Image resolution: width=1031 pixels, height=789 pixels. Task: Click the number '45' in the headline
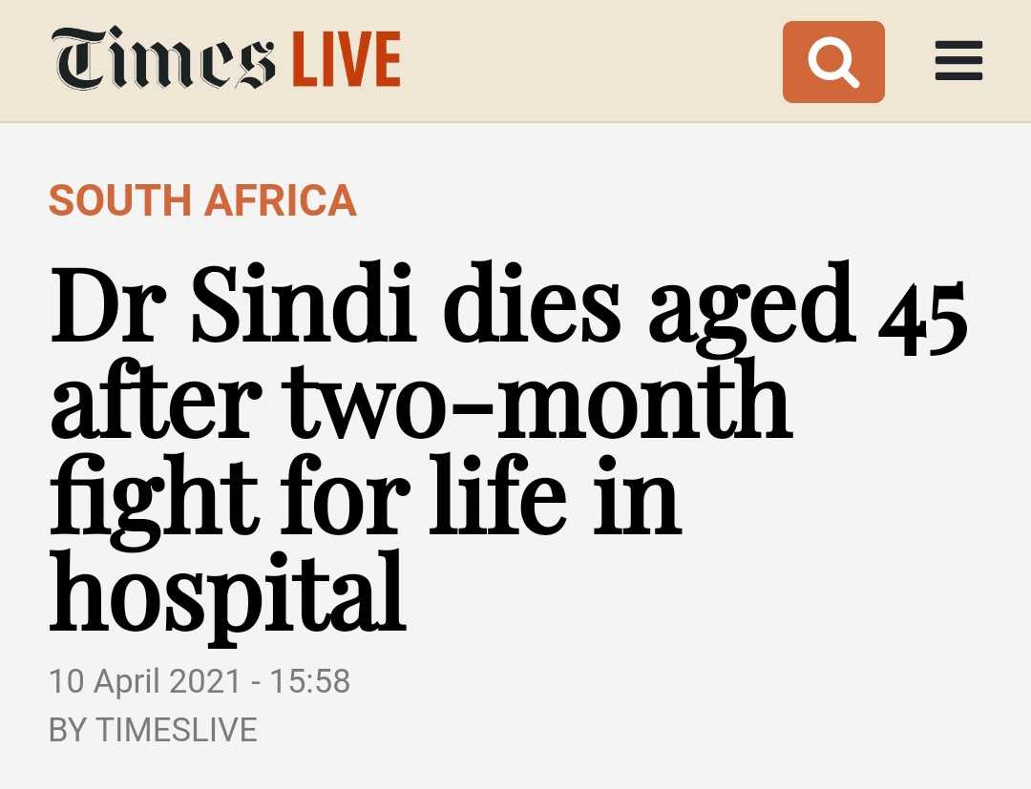923,319
